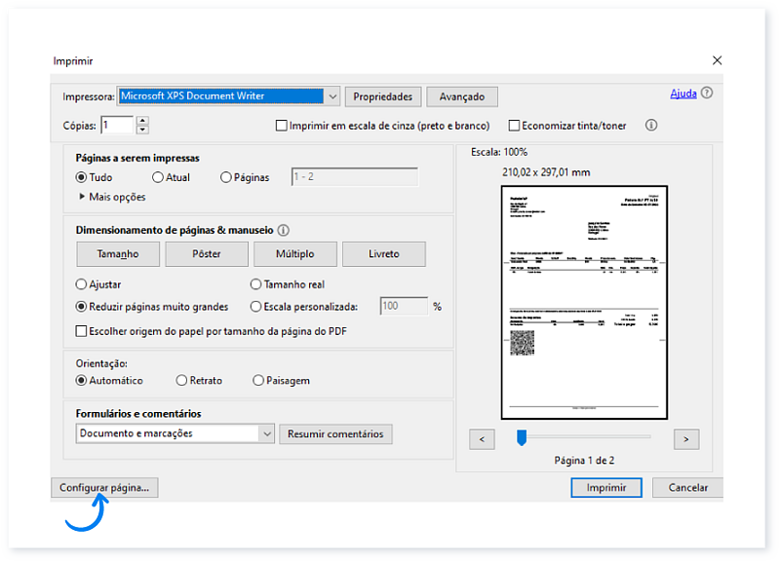Open Configurar página settings

(x=104, y=487)
